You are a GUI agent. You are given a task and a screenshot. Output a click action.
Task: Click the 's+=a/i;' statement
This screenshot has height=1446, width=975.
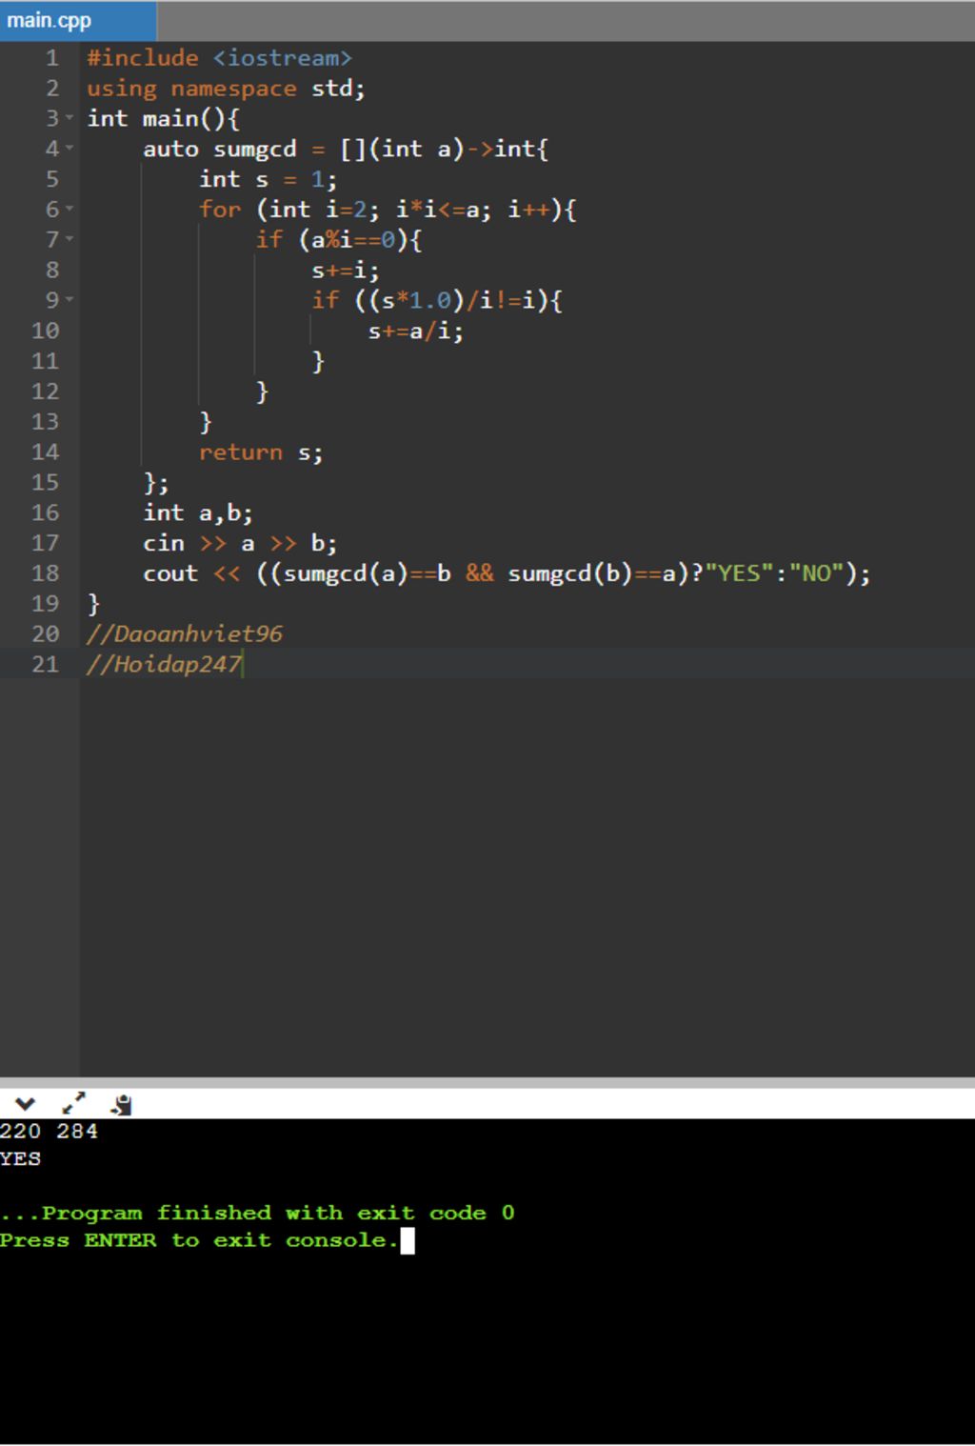point(416,331)
